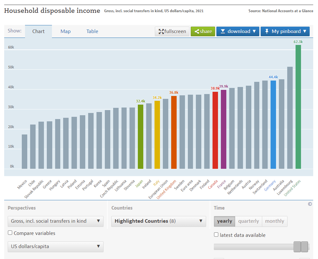Click Source: National Accounts at a Glance
318x259 pixels.
click(281, 11)
